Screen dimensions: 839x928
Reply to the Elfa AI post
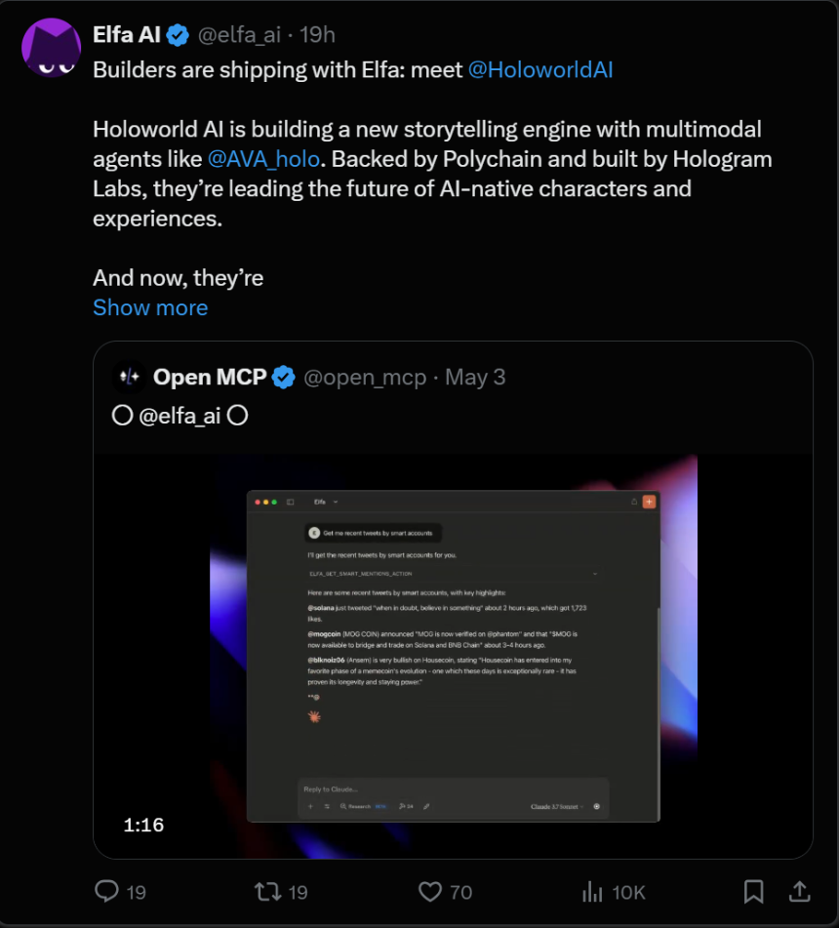coord(107,891)
